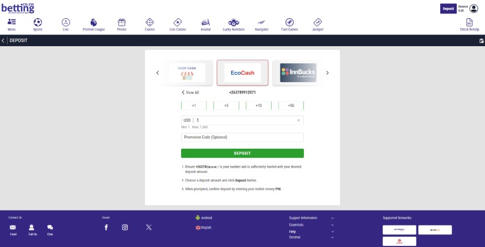Click the Min: 1 limit text
The image size is (485, 247).
pyautogui.click(x=185, y=127)
